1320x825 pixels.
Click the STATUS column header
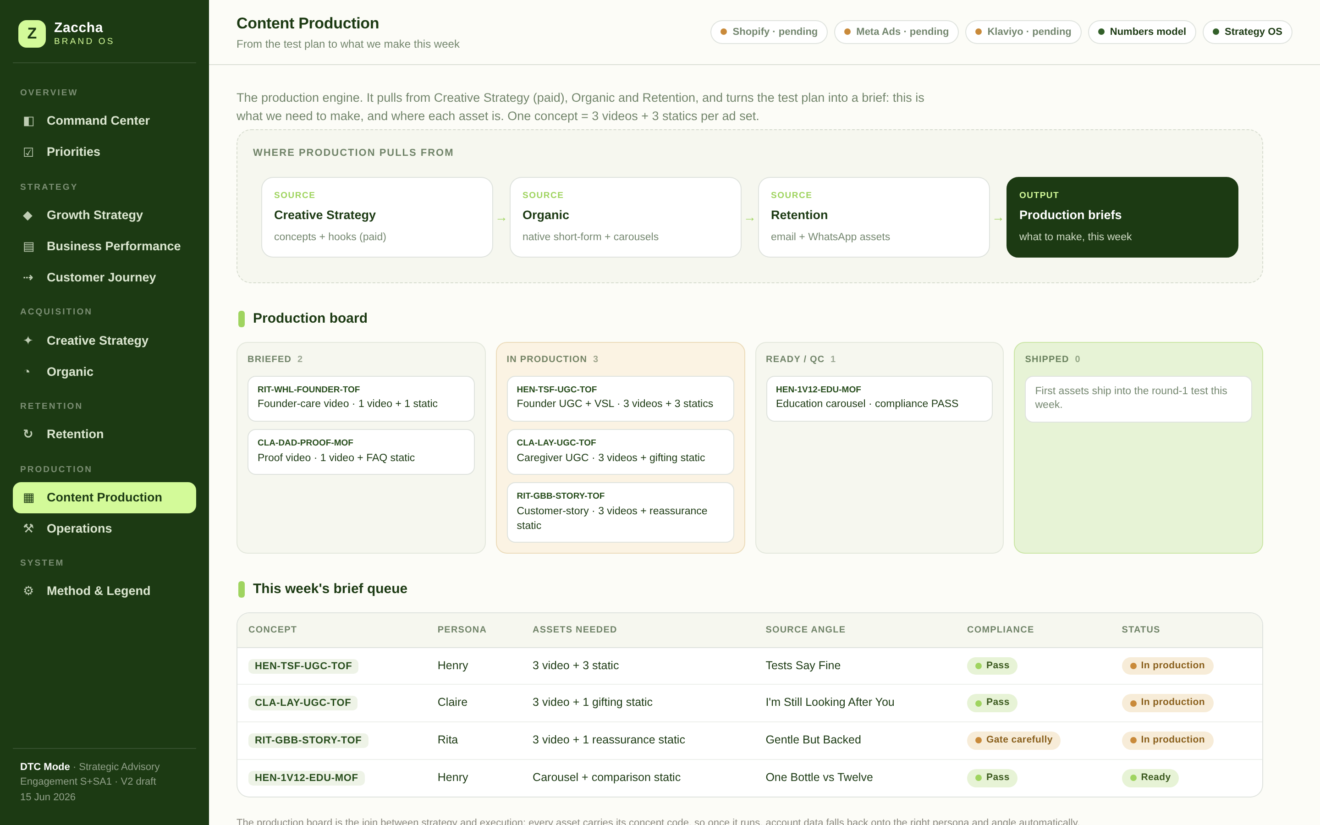click(1140, 630)
